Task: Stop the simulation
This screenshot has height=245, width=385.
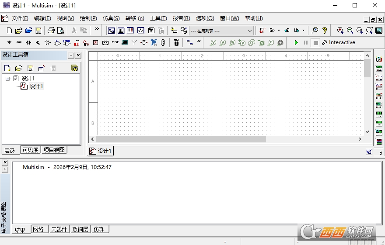Action: (316, 43)
